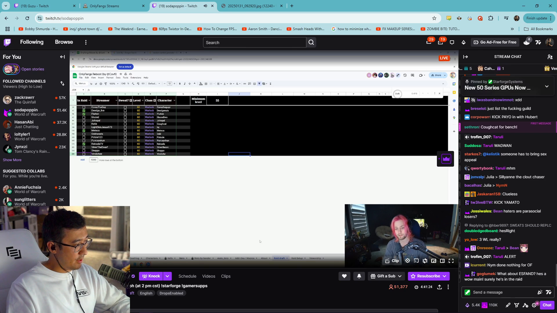
Task: Check In Raid box for Vindichee
Action: point(84,154)
